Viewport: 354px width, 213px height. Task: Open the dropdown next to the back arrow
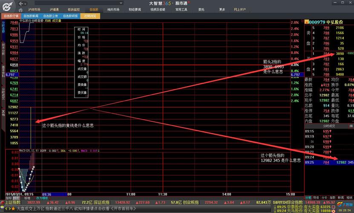(25, 4)
